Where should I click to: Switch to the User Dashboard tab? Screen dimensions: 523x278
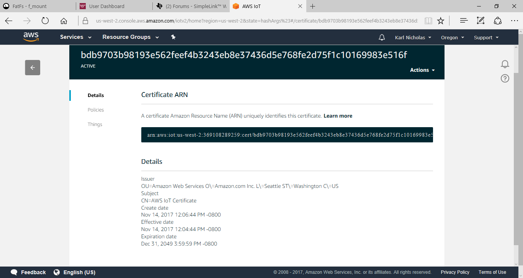coord(114,6)
